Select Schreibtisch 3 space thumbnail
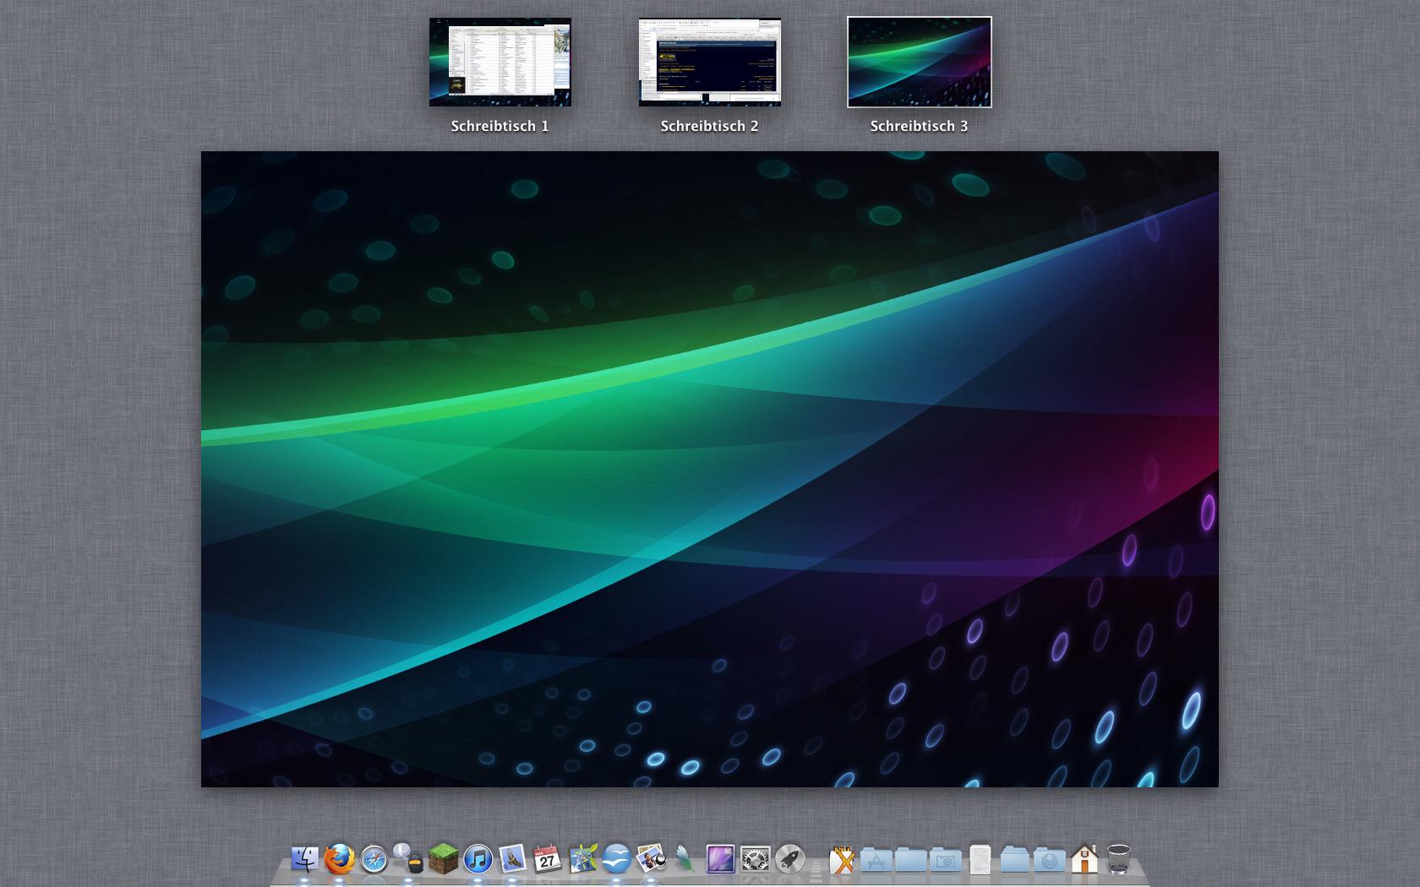This screenshot has width=1420, height=887. [920, 63]
